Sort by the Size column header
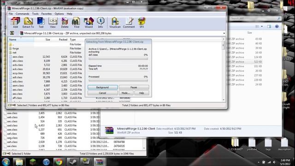 tap(42, 40)
